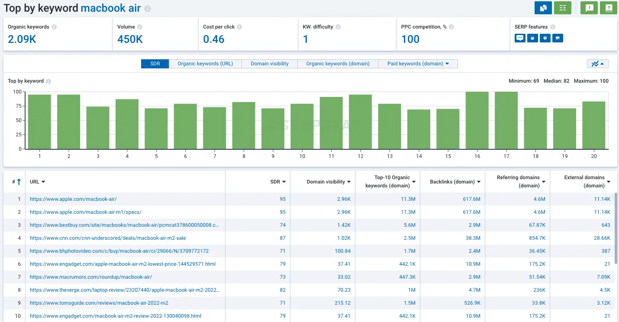The image size is (619, 322).
Task: Open the apple.com/macbook-air link
Action: pyautogui.click(x=73, y=199)
